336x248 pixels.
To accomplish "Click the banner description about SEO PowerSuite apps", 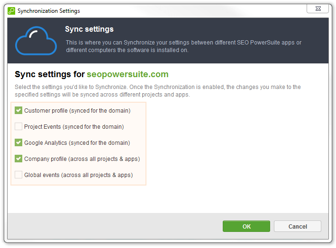I will [183, 46].
